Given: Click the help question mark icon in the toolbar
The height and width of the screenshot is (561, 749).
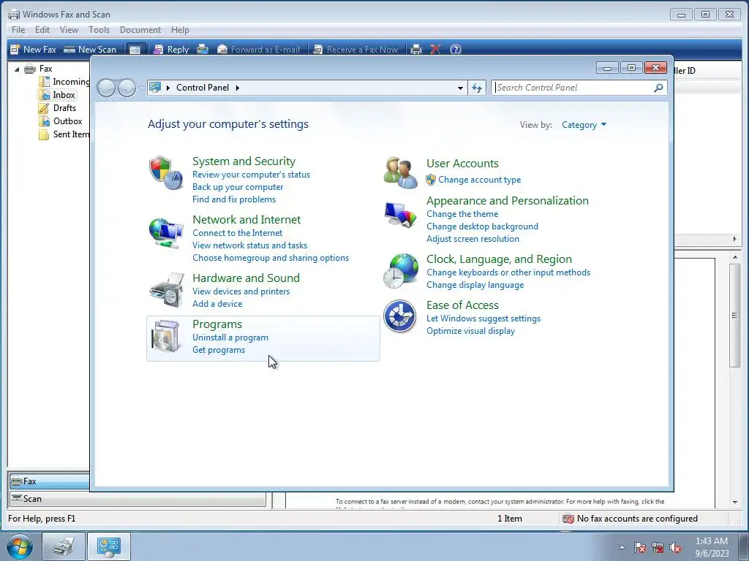Looking at the screenshot, I should point(456,50).
